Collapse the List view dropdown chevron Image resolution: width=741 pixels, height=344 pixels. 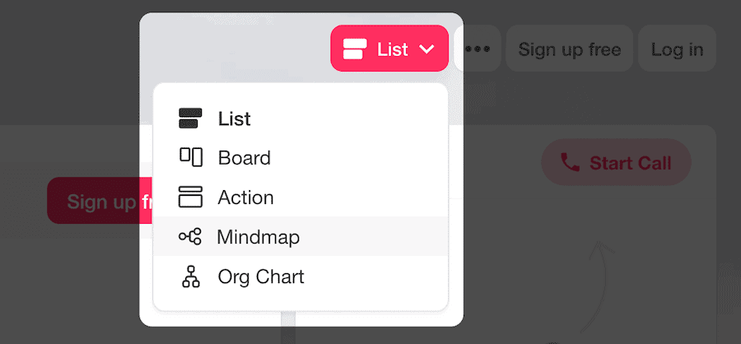(426, 49)
